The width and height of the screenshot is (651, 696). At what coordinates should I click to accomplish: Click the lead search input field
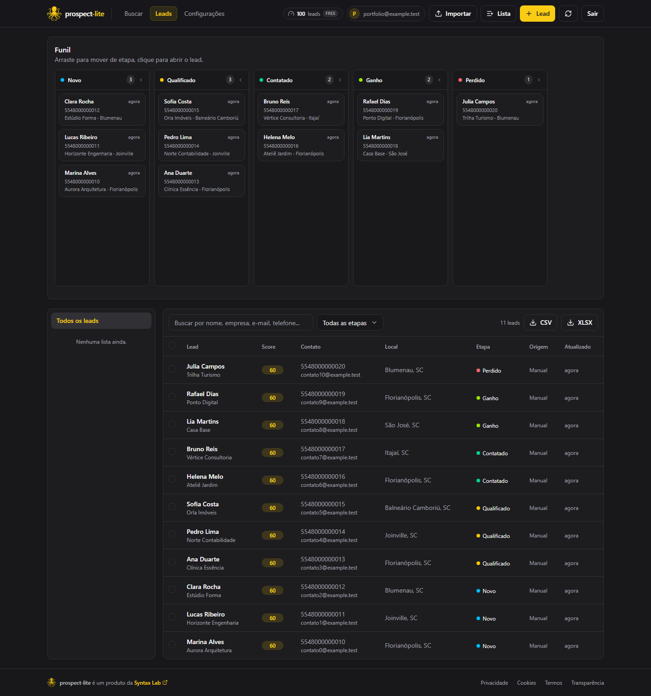click(241, 322)
